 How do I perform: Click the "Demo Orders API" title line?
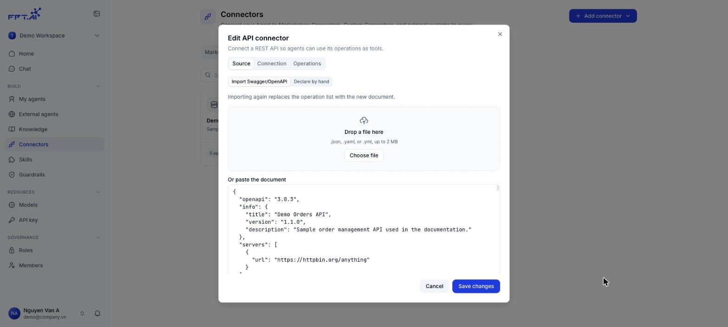point(288,214)
